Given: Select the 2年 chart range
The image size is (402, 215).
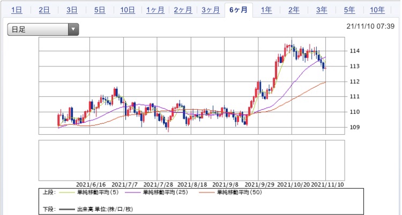Looking at the screenshot, I should tap(294, 10).
